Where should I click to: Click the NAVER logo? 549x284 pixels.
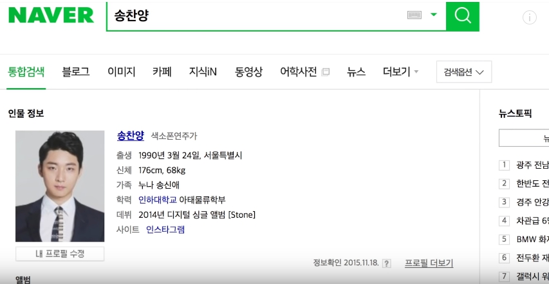[51, 15]
